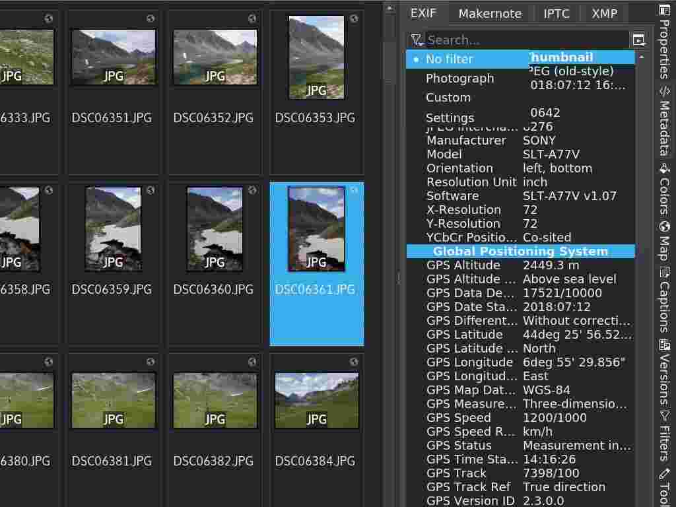Switch to the Makernote tab

490,13
